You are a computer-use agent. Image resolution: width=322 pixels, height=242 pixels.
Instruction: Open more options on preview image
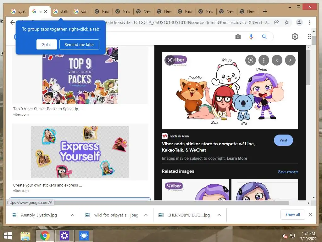264,60
